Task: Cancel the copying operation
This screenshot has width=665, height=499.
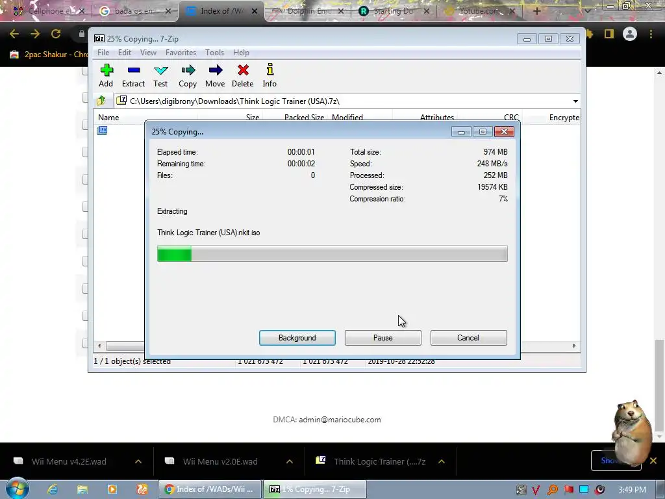Action: pyautogui.click(x=469, y=338)
